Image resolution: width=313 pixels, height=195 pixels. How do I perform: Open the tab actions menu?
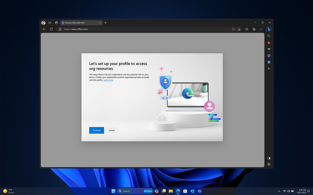pyautogui.click(x=56, y=23)
